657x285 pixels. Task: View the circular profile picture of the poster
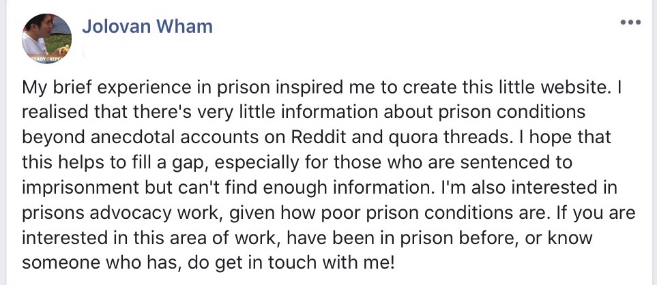[x=46, y=38]
